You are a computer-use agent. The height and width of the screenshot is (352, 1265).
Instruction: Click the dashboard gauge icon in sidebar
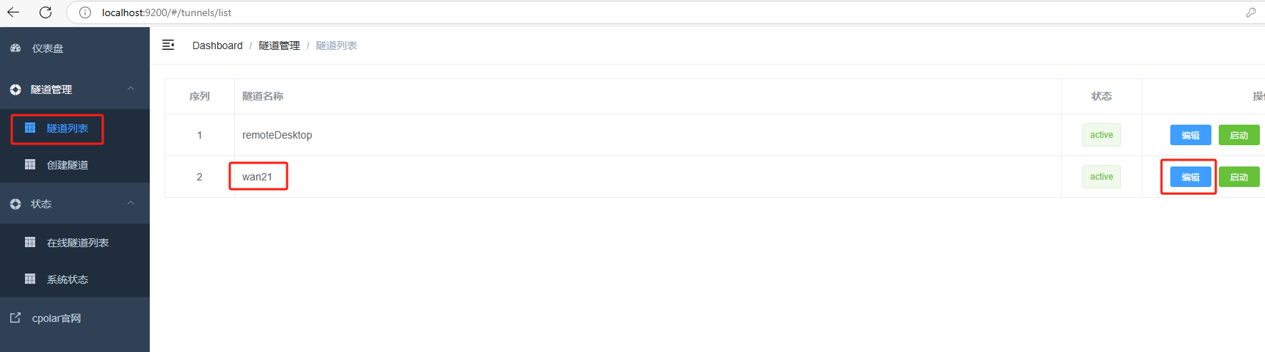(15, 48)
